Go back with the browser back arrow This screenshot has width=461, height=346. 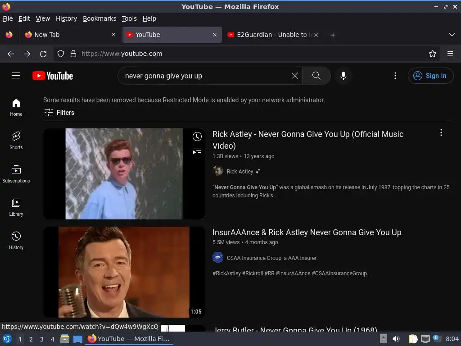(x=11, y=54)
